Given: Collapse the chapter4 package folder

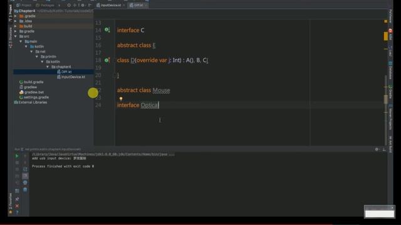Looking at the screenshot, I should pyautogui.click(x=48, y=67).
